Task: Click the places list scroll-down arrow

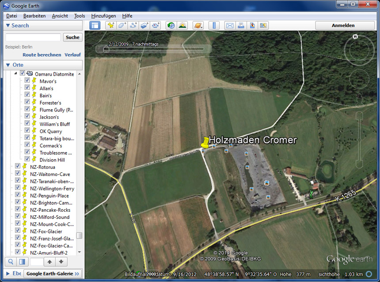Action: pos(80,252)
